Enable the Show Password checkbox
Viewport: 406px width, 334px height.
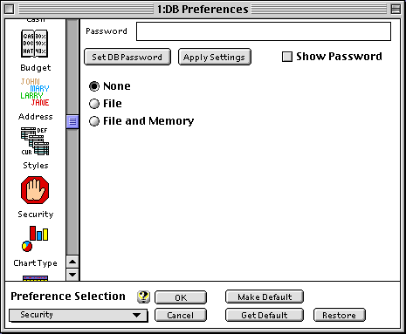click(287, 57)
